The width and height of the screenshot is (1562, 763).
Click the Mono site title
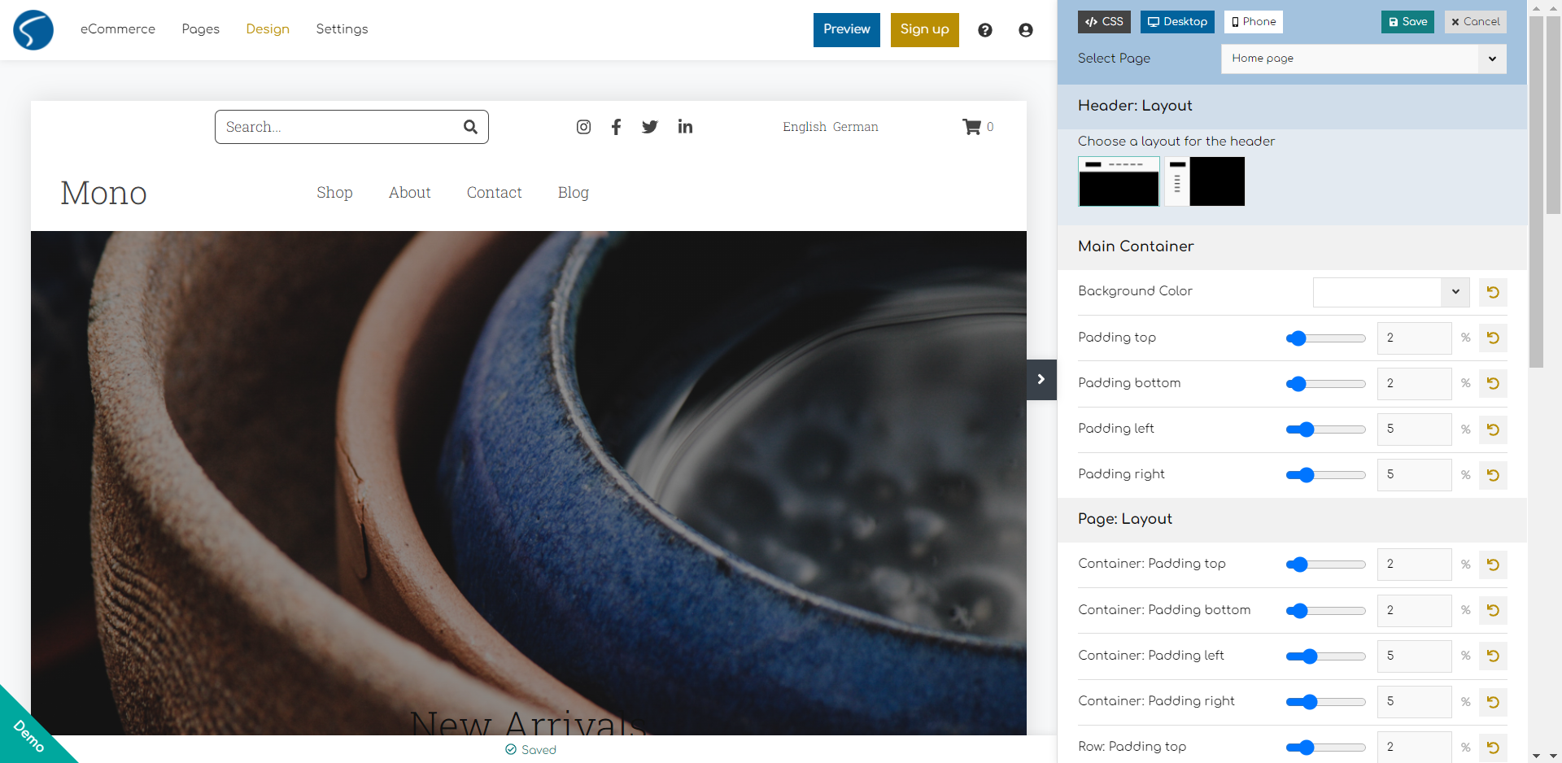(104, 194)
